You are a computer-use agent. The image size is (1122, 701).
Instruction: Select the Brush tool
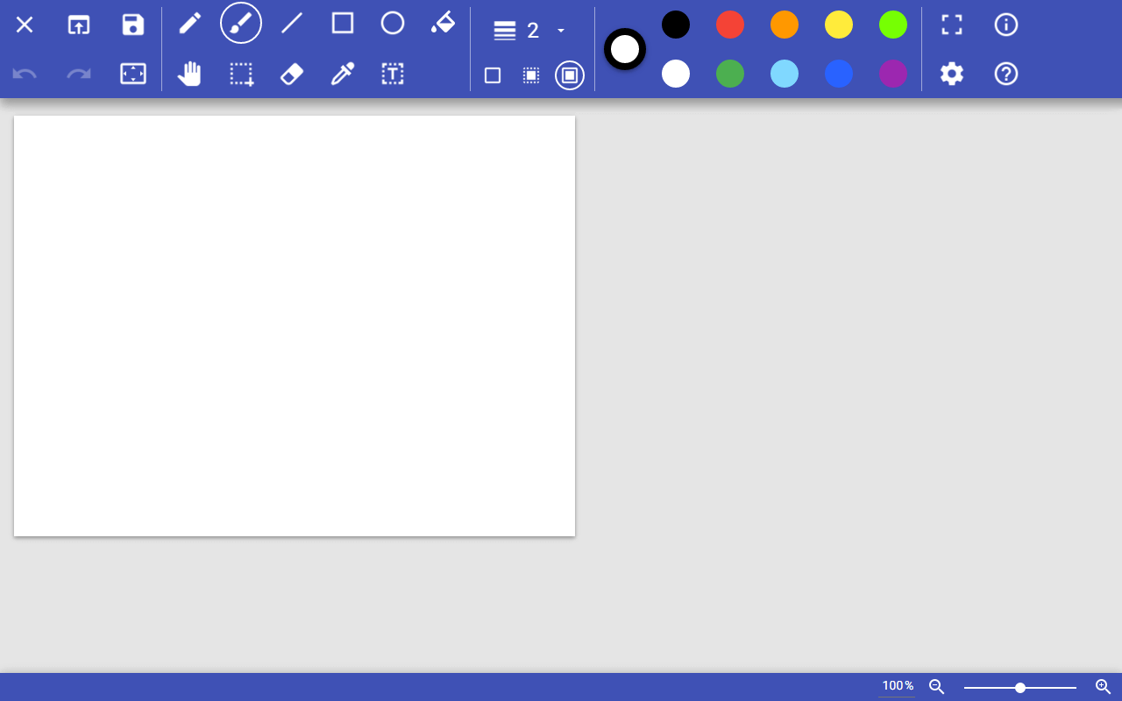pos(241,25)
